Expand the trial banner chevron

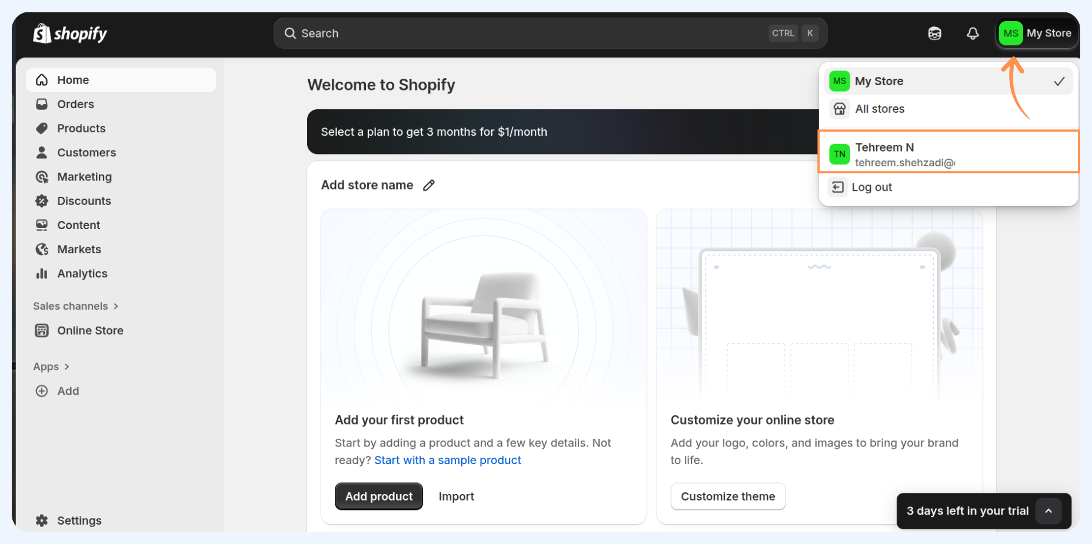pos(1048,511)
